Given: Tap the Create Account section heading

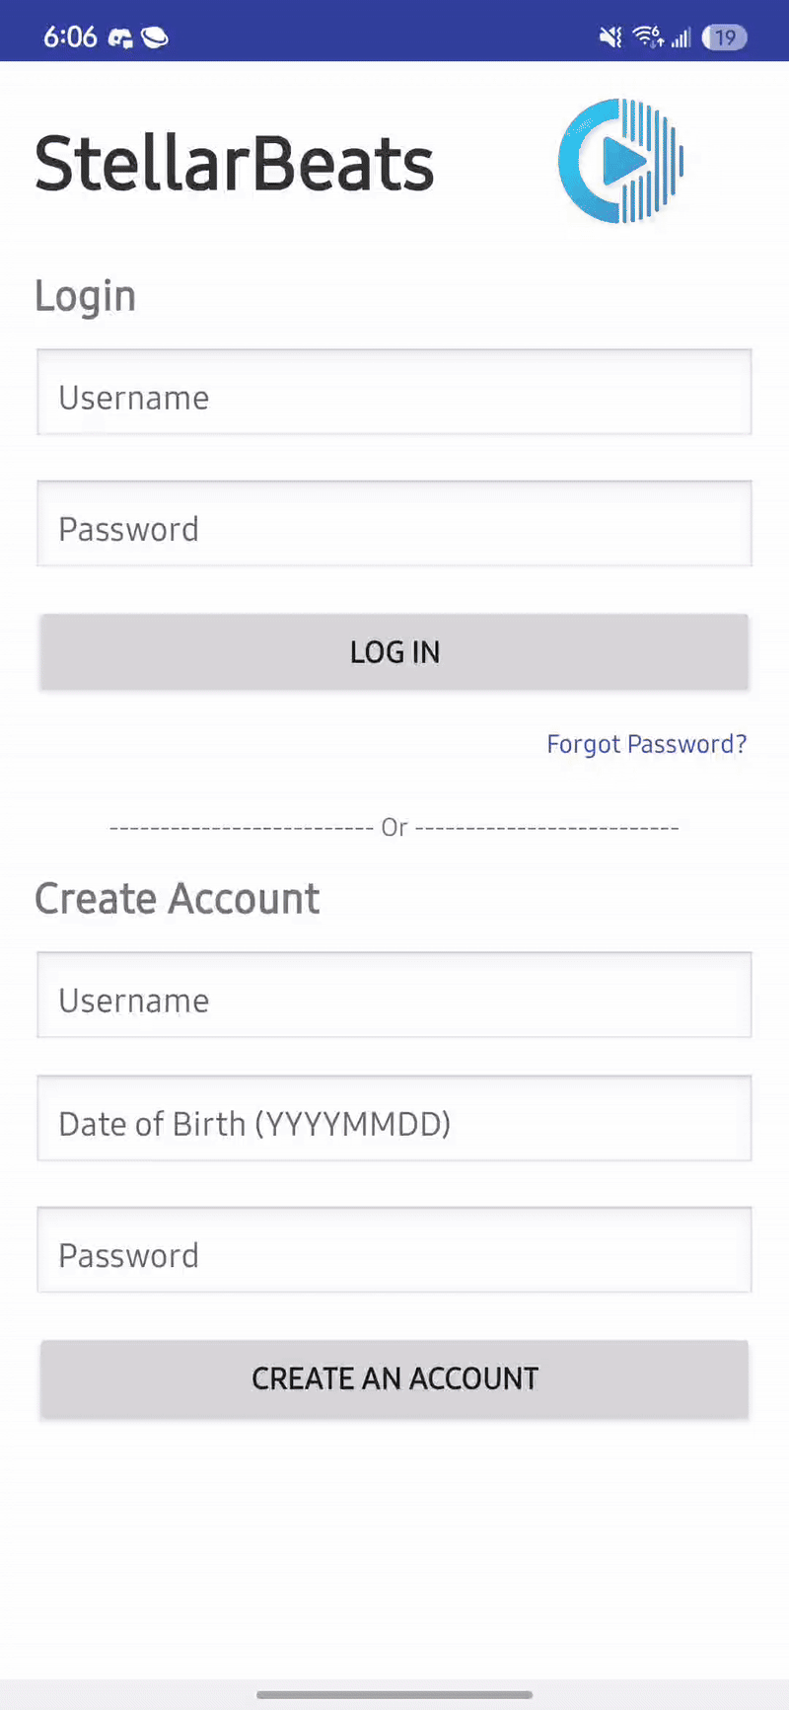Looking at the screenshot, I should [x=178, y=899].
